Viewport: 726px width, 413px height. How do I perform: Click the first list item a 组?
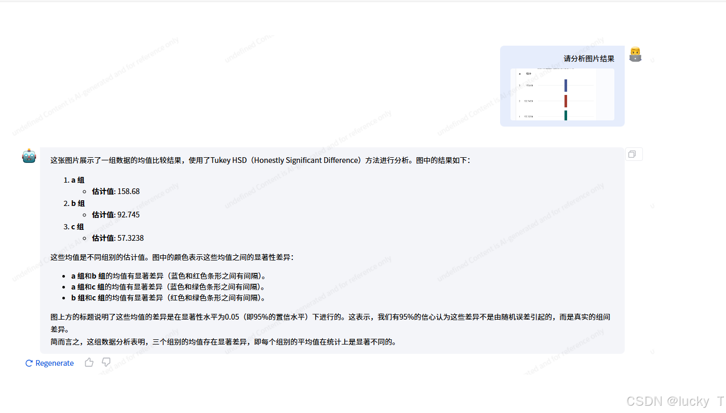pyautogui.click(x=78, y=180)
